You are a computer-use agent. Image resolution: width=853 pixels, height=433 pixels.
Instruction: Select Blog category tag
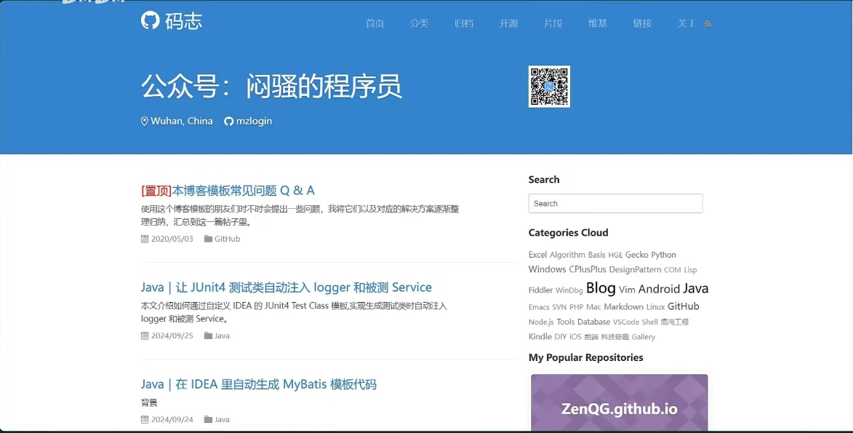[601, 287]
